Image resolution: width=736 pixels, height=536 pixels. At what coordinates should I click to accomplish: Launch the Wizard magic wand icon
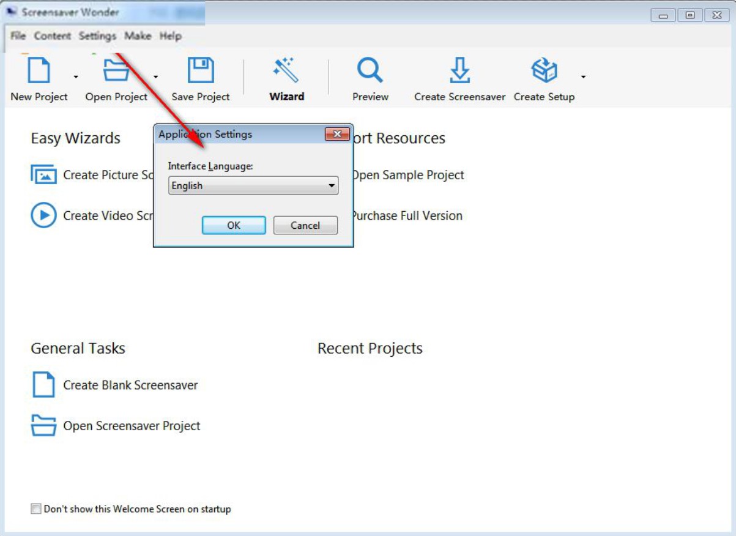tap(286, 70)
